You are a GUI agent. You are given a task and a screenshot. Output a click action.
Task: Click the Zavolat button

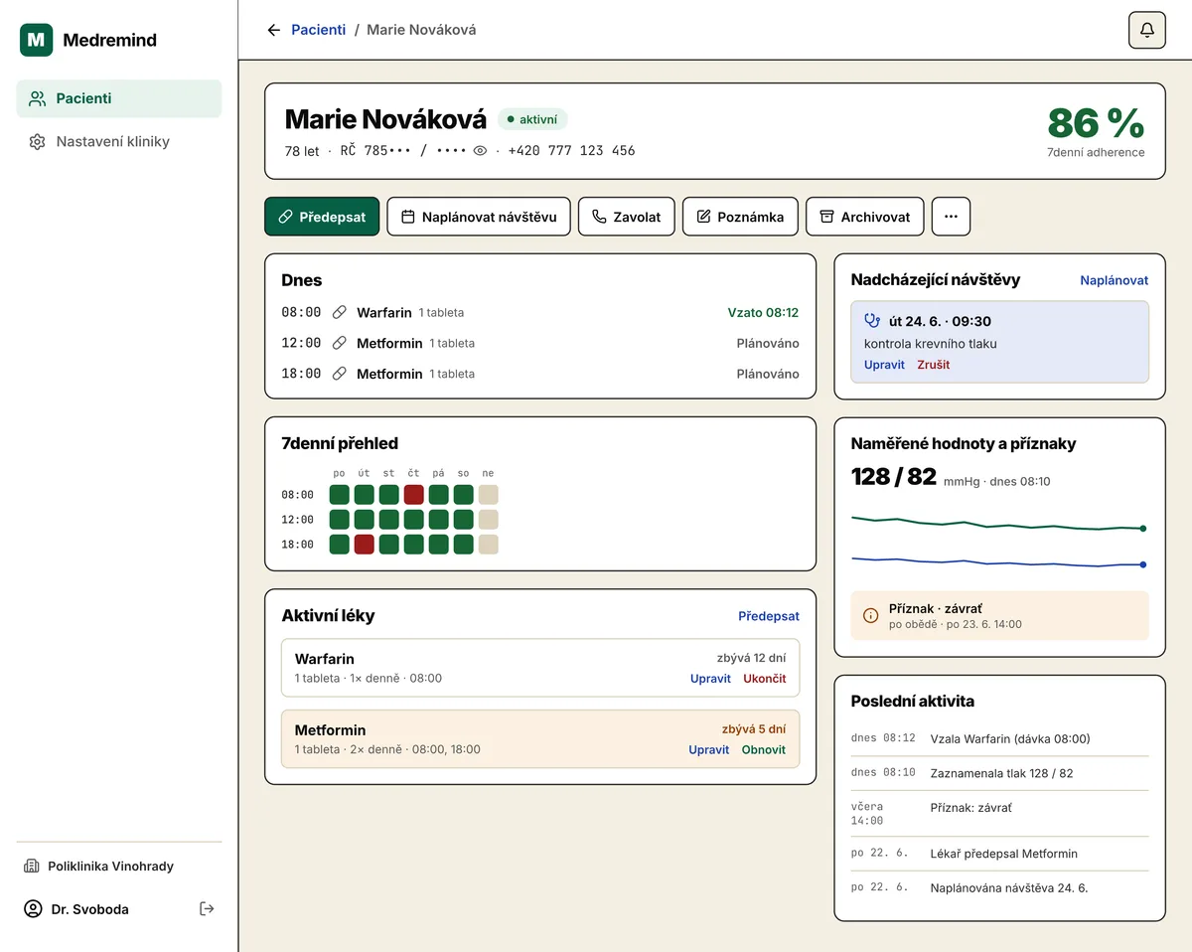tap(627, 217)
